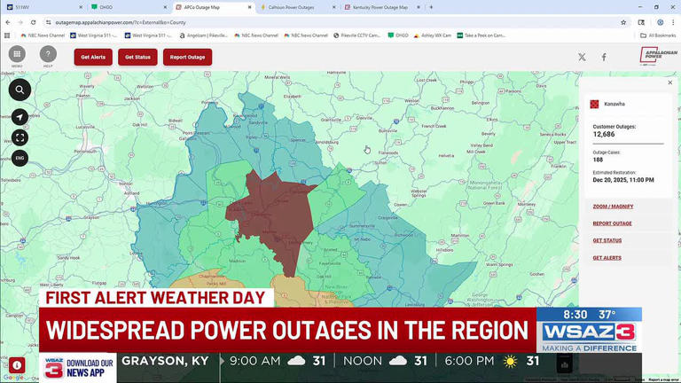Click the red Kanawha county marker icon
Image resolution: width=681 pixels, height=383 pixels.
click(x=595, y=105)
